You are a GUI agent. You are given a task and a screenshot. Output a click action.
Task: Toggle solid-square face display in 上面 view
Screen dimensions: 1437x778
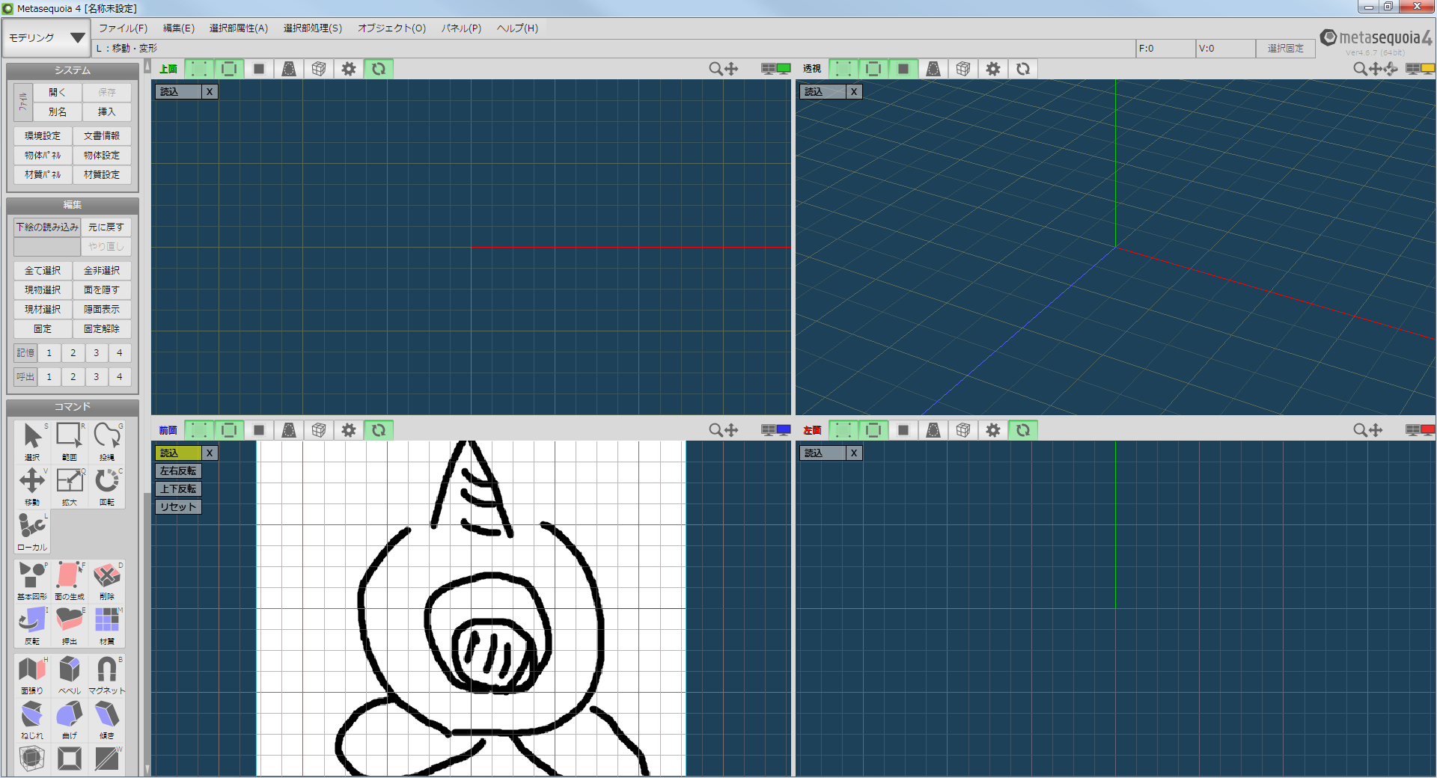click(x=259, y=69)
